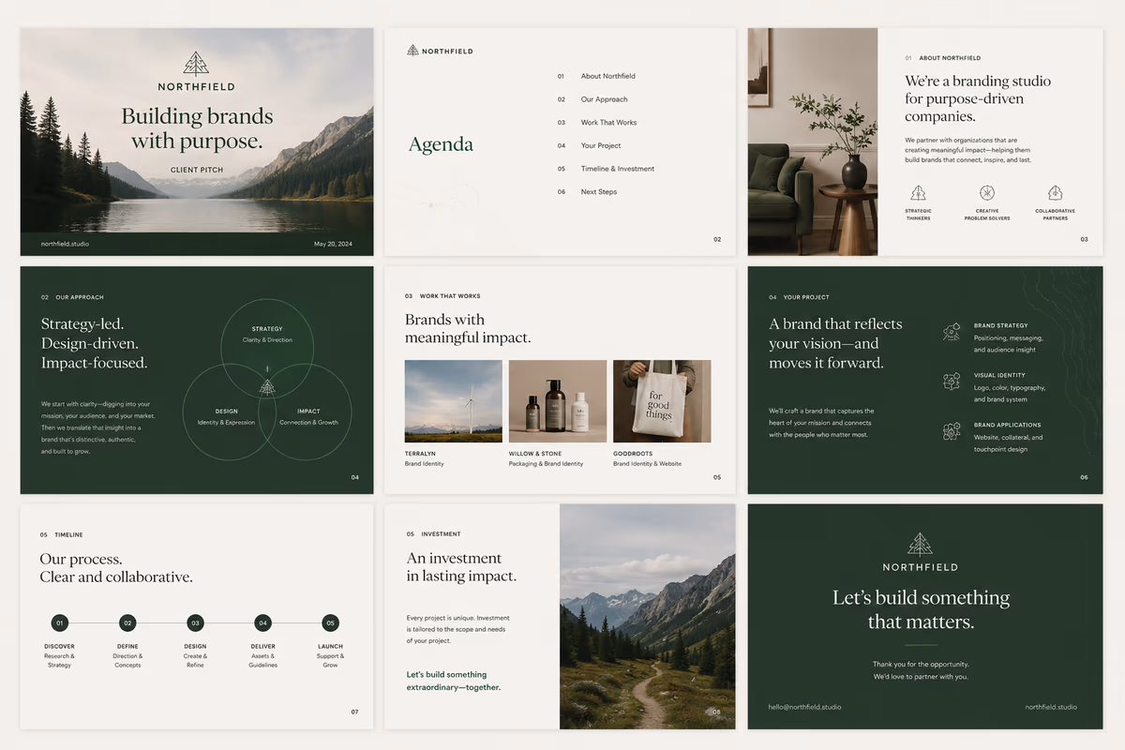Click the 'Our process. Clear and collaborative.' heading
The image size is (1125, 750).
(x=116, y=568)
